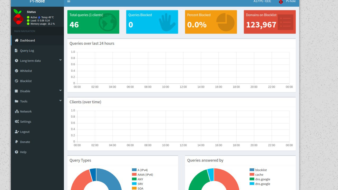Toggle the cyan dns.google legend swatch

coord(252,184)
